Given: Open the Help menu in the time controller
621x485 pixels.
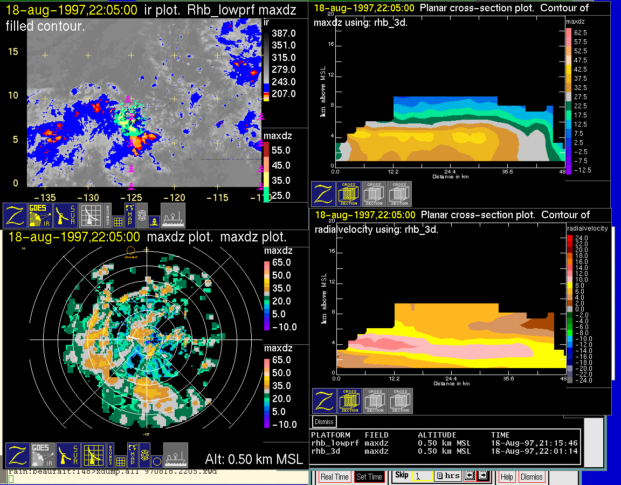Looking at the screenshot, I should tap(507, 477).
